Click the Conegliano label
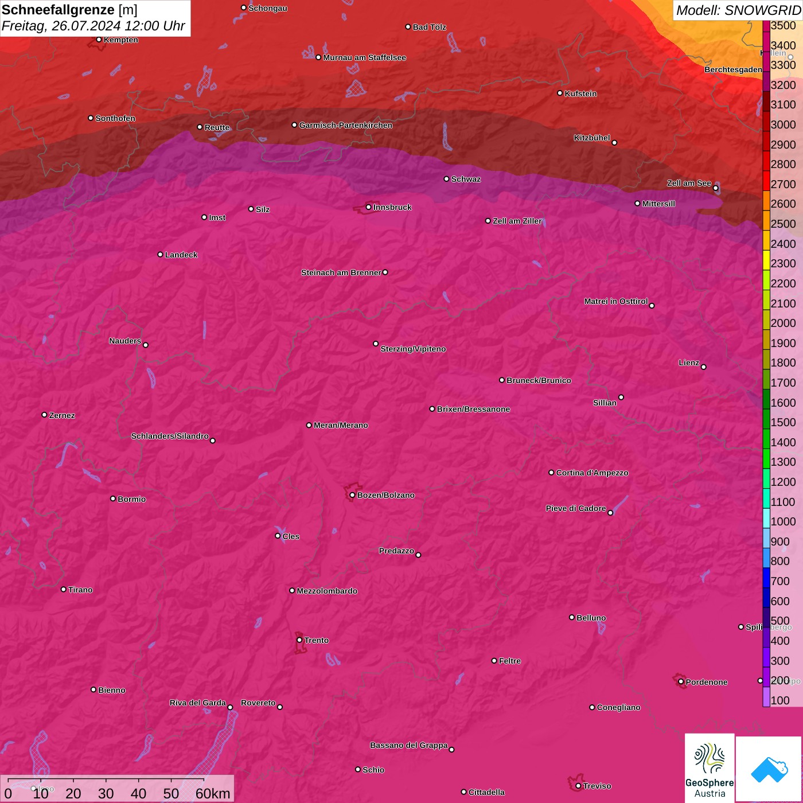 pos(618,707)
